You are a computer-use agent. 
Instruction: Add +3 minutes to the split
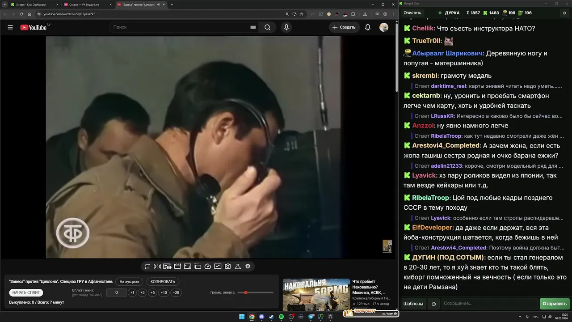(x=142, y=292)
